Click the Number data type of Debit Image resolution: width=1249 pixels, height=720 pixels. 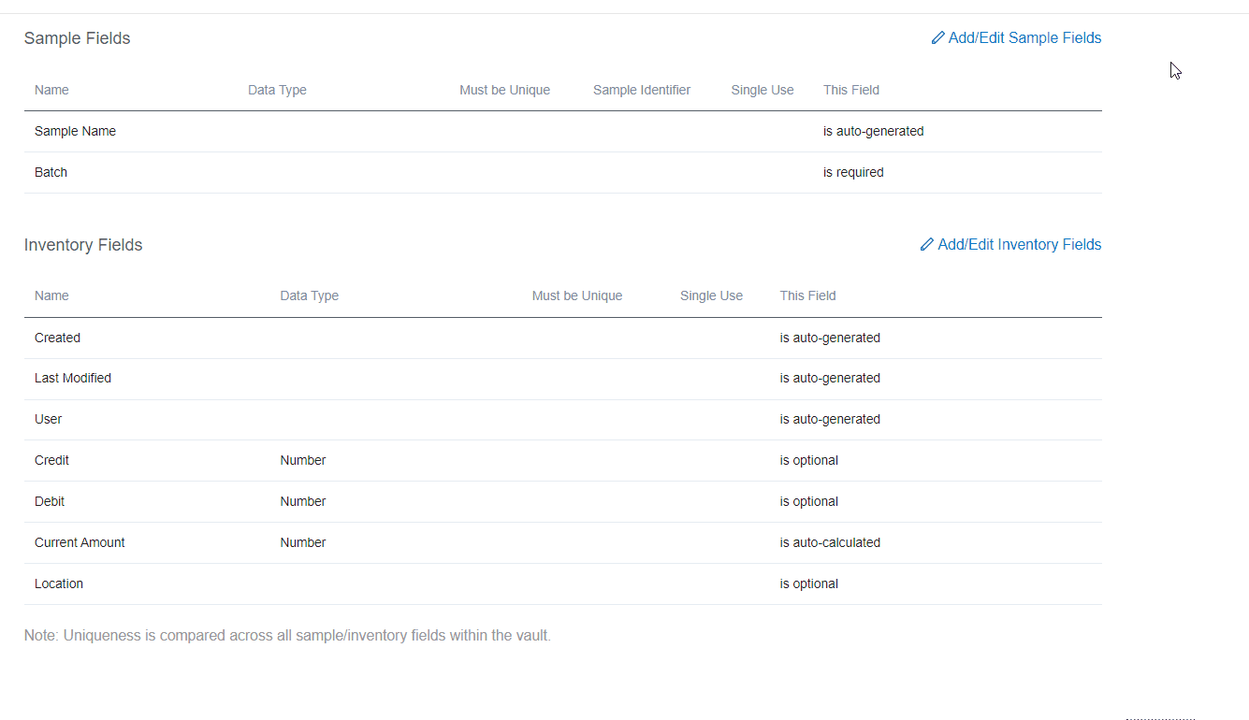pyautogui.click(x=303, y=501)
